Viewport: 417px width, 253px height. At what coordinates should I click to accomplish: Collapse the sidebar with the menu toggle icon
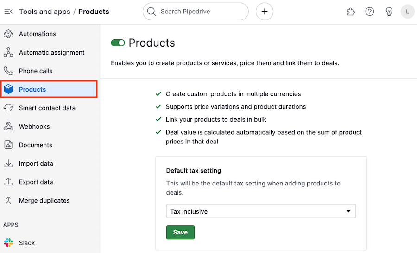tap(8, 12)
